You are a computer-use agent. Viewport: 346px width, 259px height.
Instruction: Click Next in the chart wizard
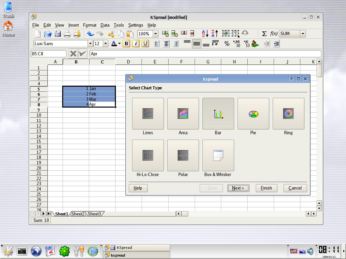238,188
